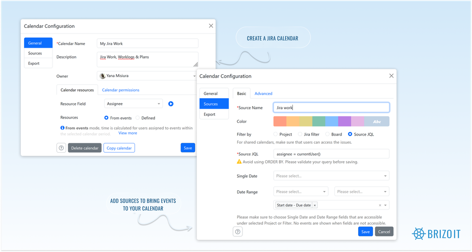Open the first Date Range dropdown
Screen dimensions: 472x252
tap(300, 191)
